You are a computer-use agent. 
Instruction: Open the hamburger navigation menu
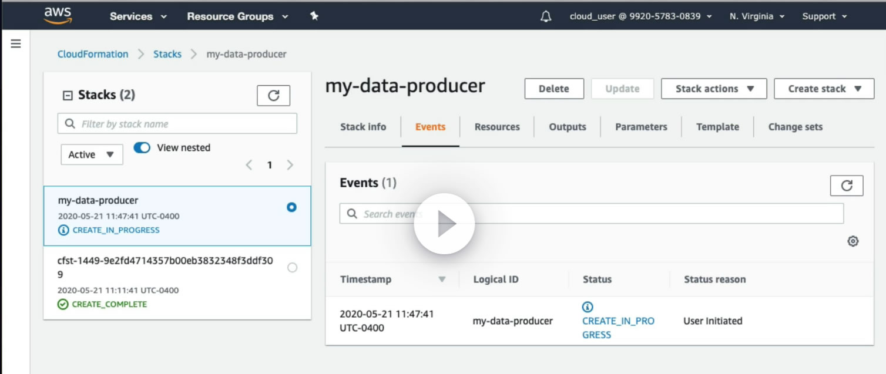click(16, 44)
